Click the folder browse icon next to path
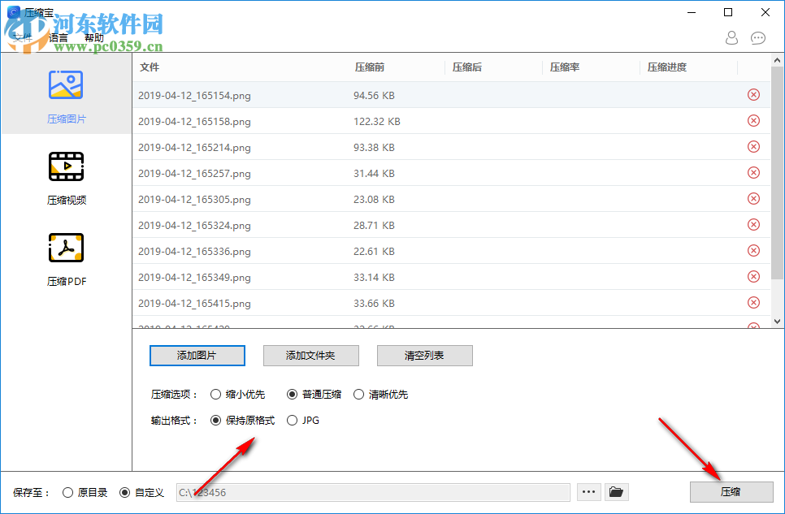The height and width of the screenshot is (514, 785). tap(616, 491)
